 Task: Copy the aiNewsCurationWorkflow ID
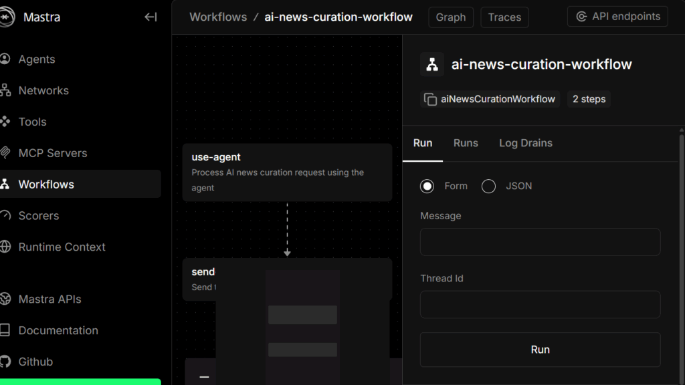[x=430, y=100]
